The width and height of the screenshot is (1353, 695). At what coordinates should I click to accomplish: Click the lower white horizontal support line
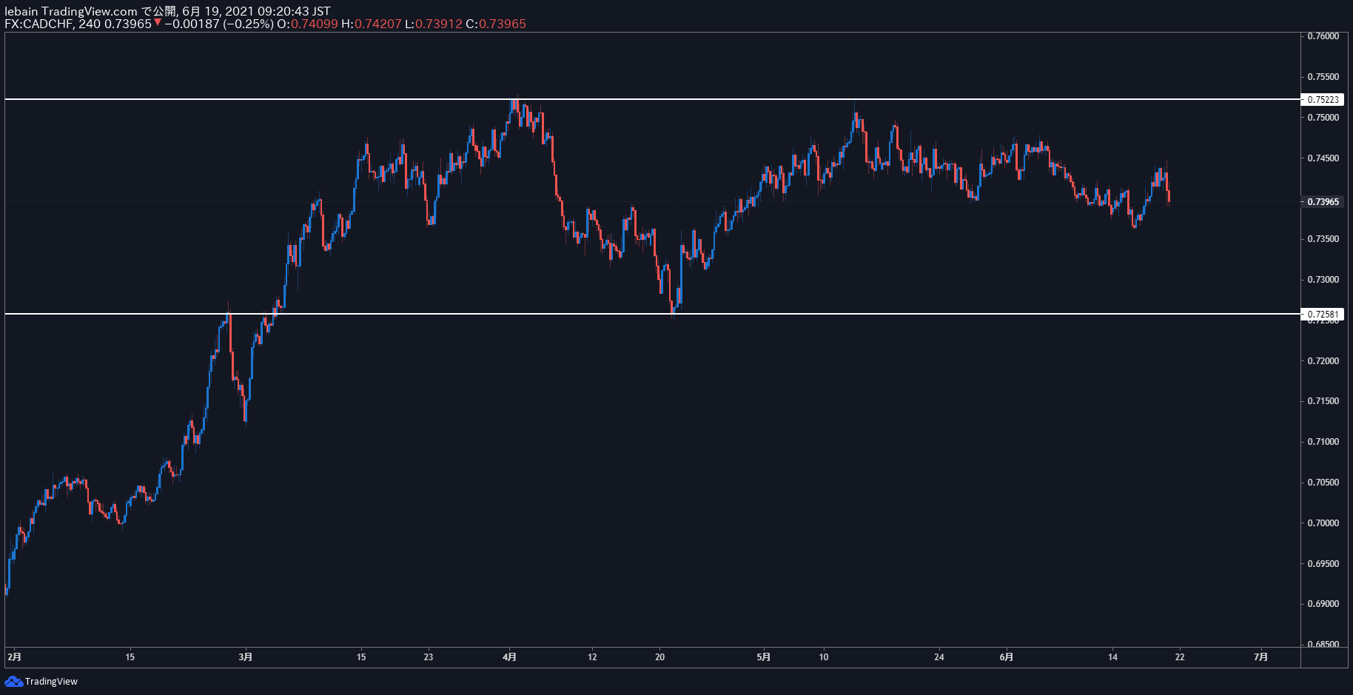coord(652,314)
